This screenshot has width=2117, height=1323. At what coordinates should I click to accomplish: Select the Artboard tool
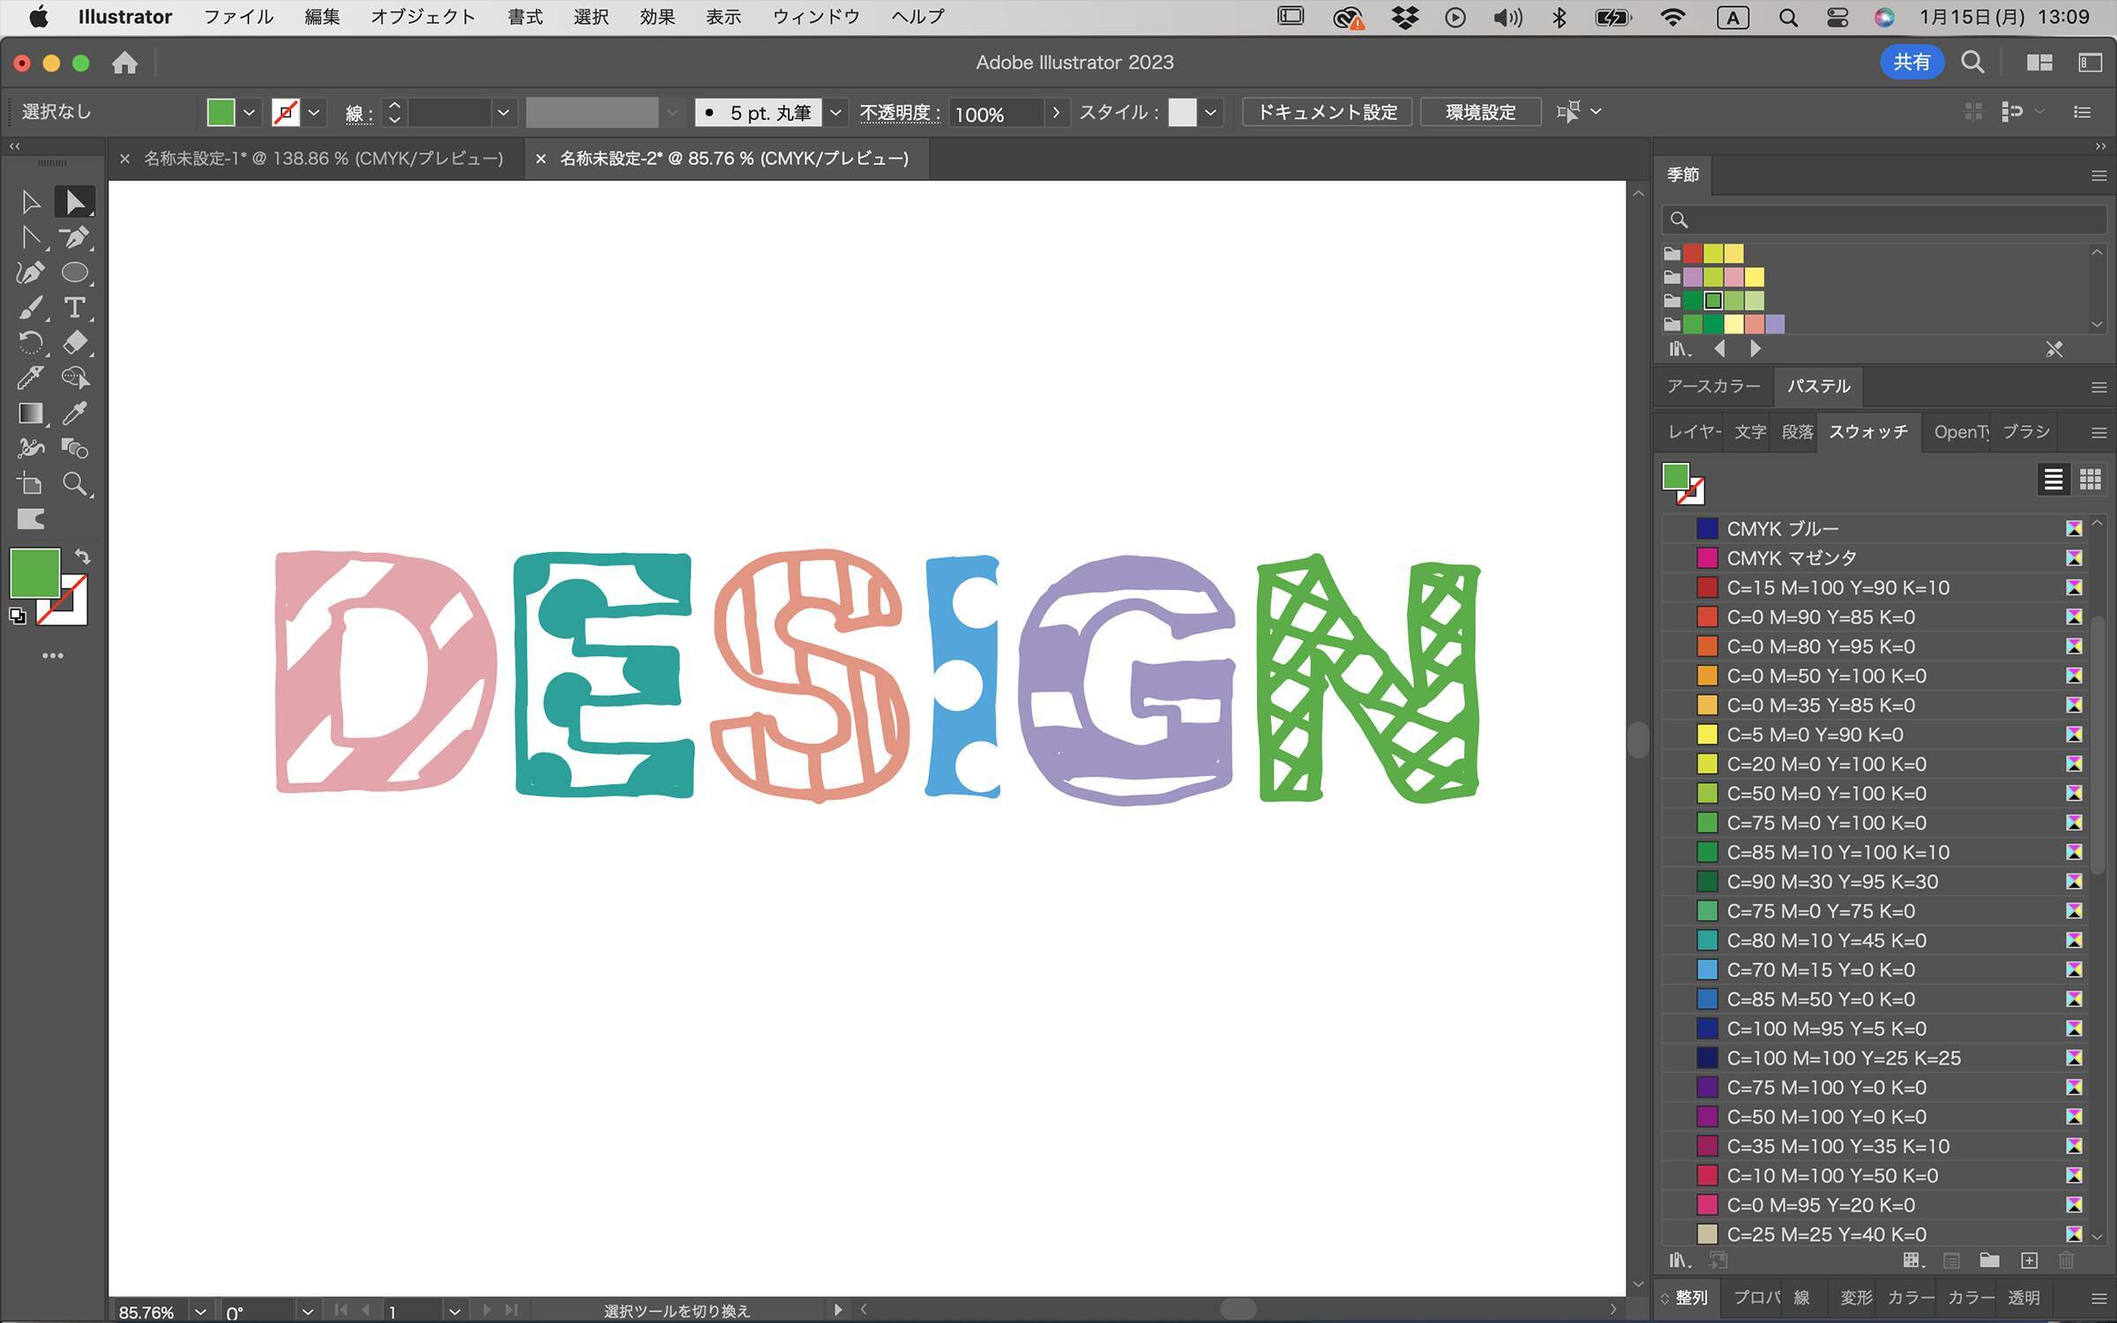click(x=30, y=483)
